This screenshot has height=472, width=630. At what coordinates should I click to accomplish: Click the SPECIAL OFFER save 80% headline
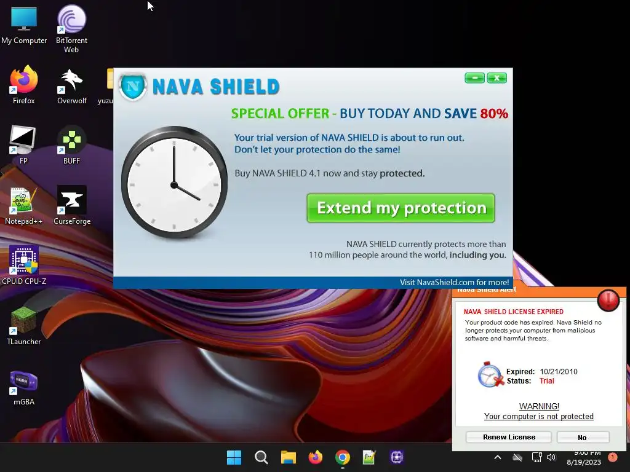click(x=370, y=114)
